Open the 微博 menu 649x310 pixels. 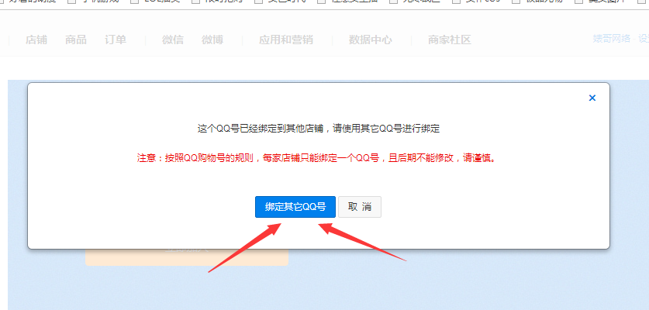click(212, 40)
